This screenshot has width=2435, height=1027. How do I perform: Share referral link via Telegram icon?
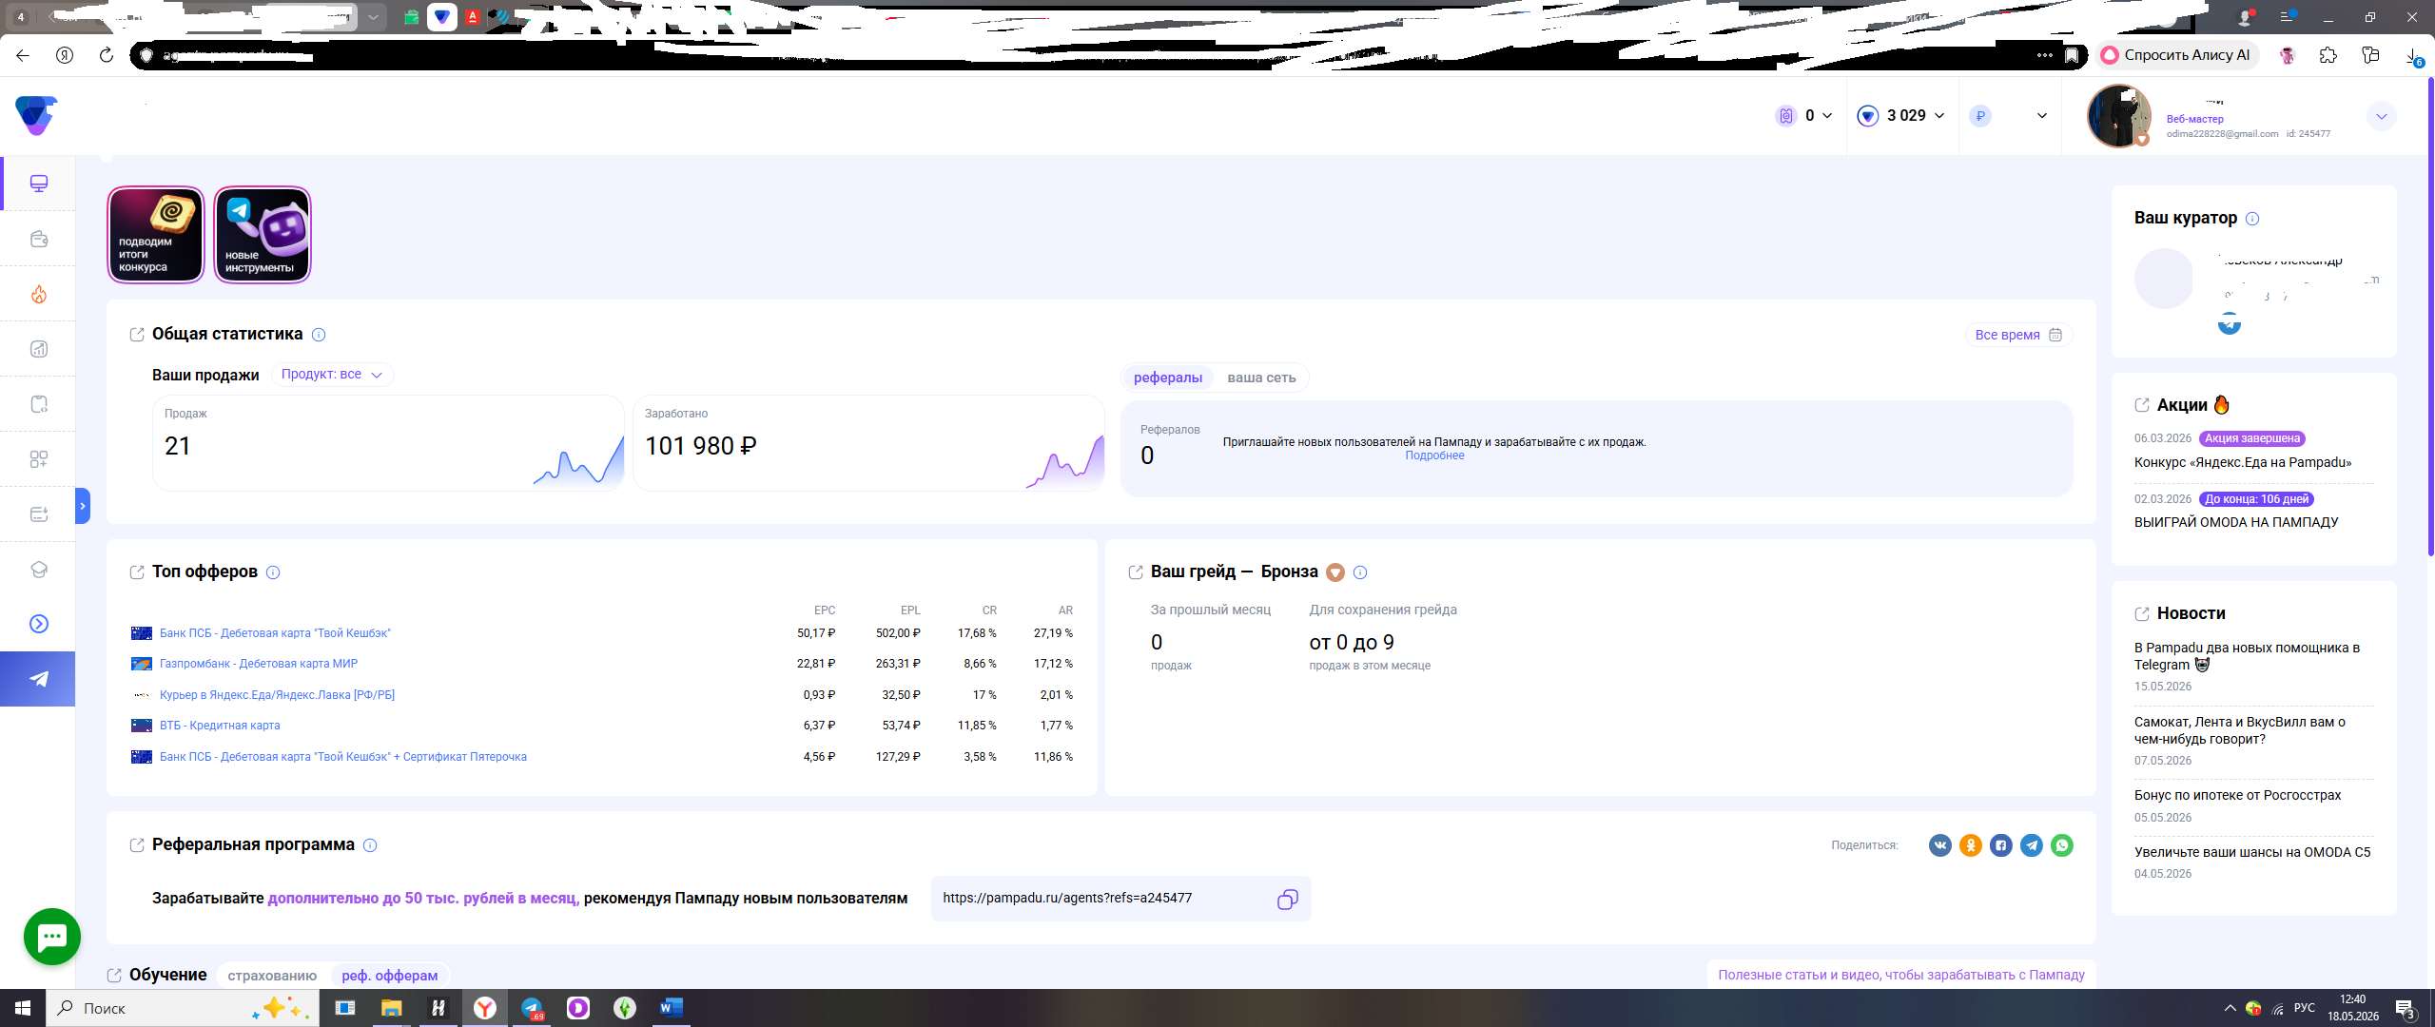pyautogui.click(x=2032, y=845)
